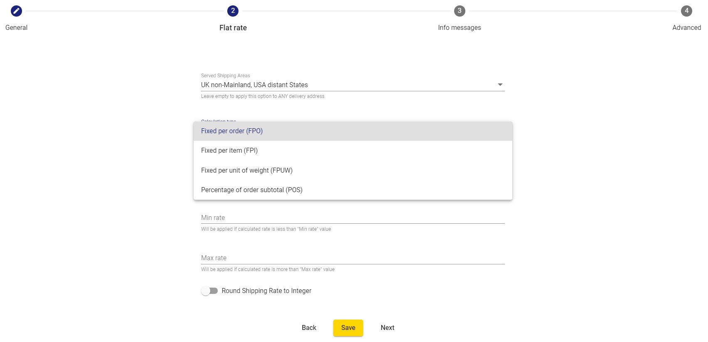Click the Back button

coord(309,327)
